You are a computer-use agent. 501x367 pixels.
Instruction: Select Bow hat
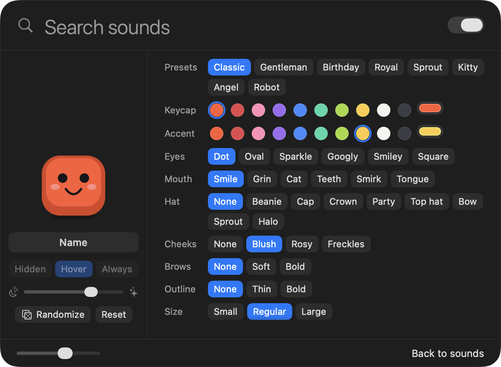click(x=468, y=201)
